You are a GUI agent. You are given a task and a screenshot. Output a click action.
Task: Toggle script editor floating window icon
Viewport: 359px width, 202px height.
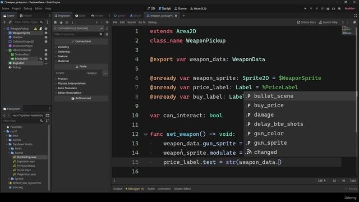pos(355,22)
